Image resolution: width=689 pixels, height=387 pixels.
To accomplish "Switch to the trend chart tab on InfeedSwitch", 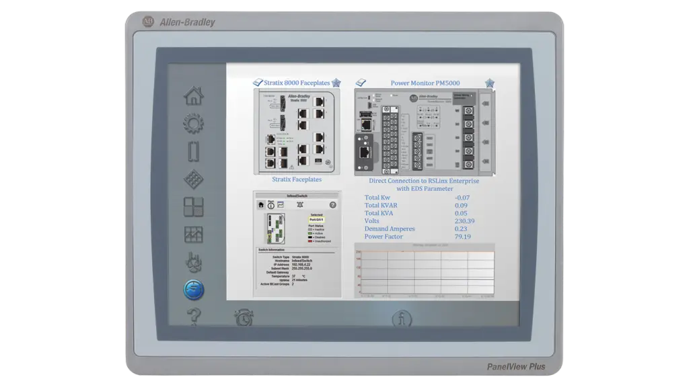I will [x=281, y=205].
